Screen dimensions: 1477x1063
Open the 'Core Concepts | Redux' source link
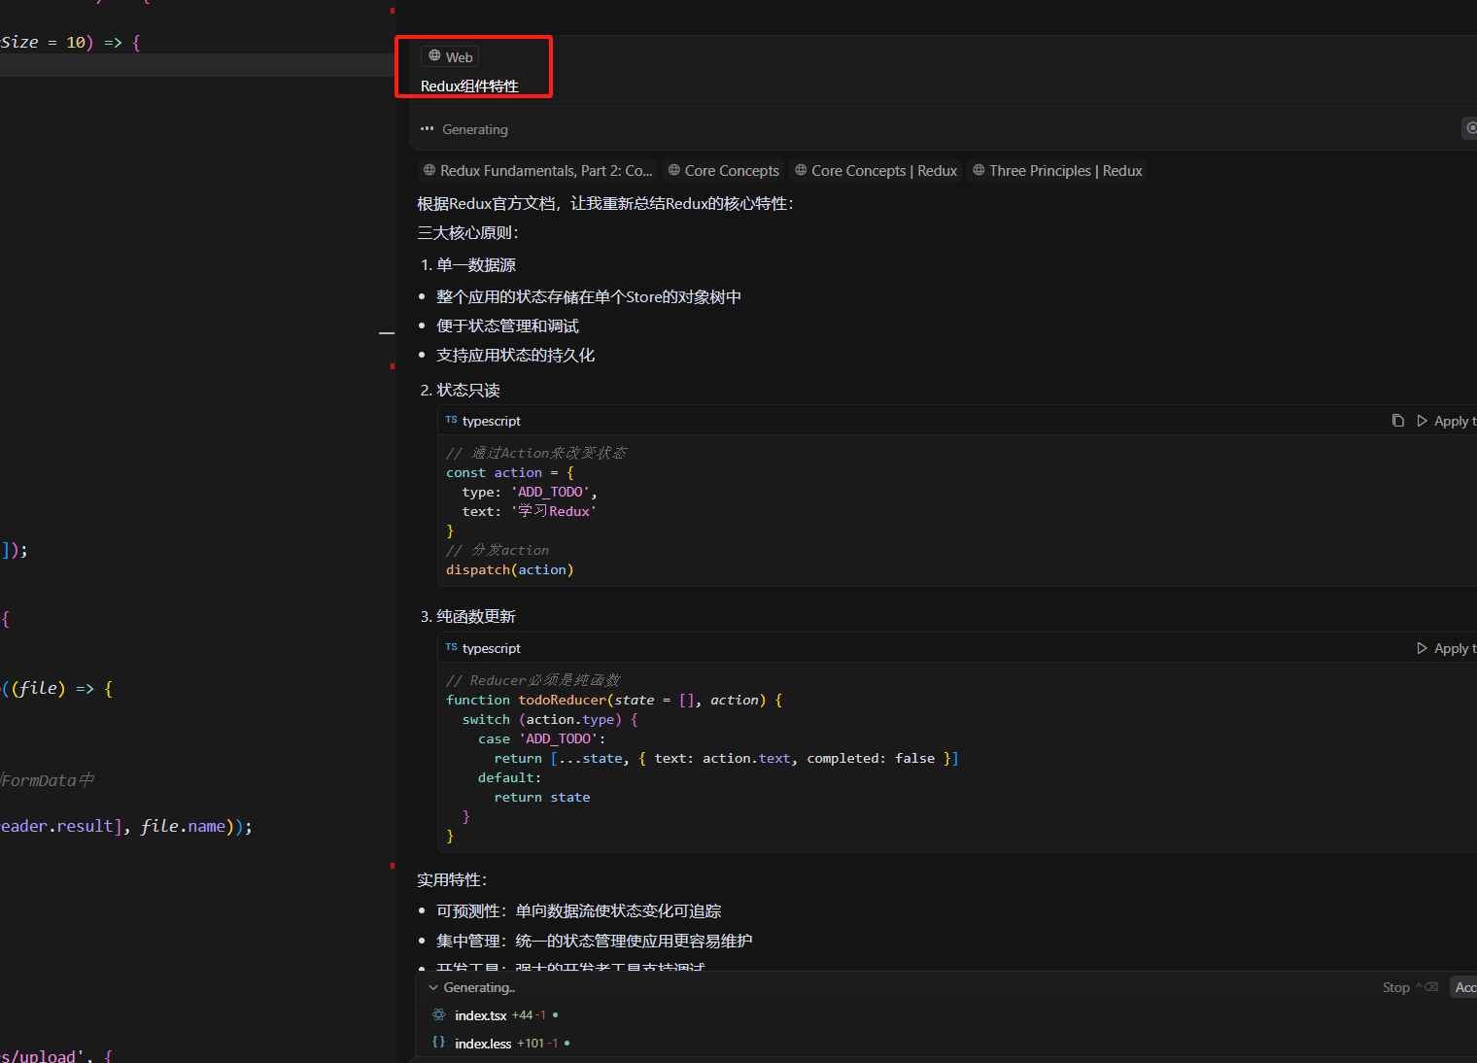876,171
